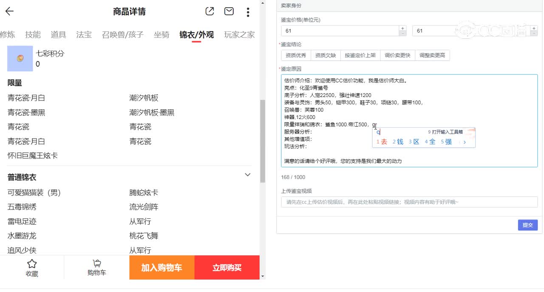Select the 调价卖更快 conclusion tag
Image resolution: width=544 pixels, height=292 pixels.
[398, 55]
